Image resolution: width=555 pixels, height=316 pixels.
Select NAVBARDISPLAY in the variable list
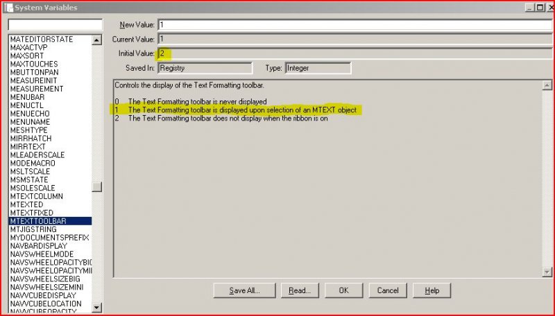50,245
